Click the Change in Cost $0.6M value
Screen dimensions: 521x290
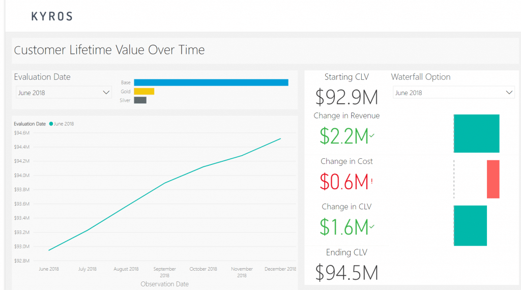click(344, 182)
